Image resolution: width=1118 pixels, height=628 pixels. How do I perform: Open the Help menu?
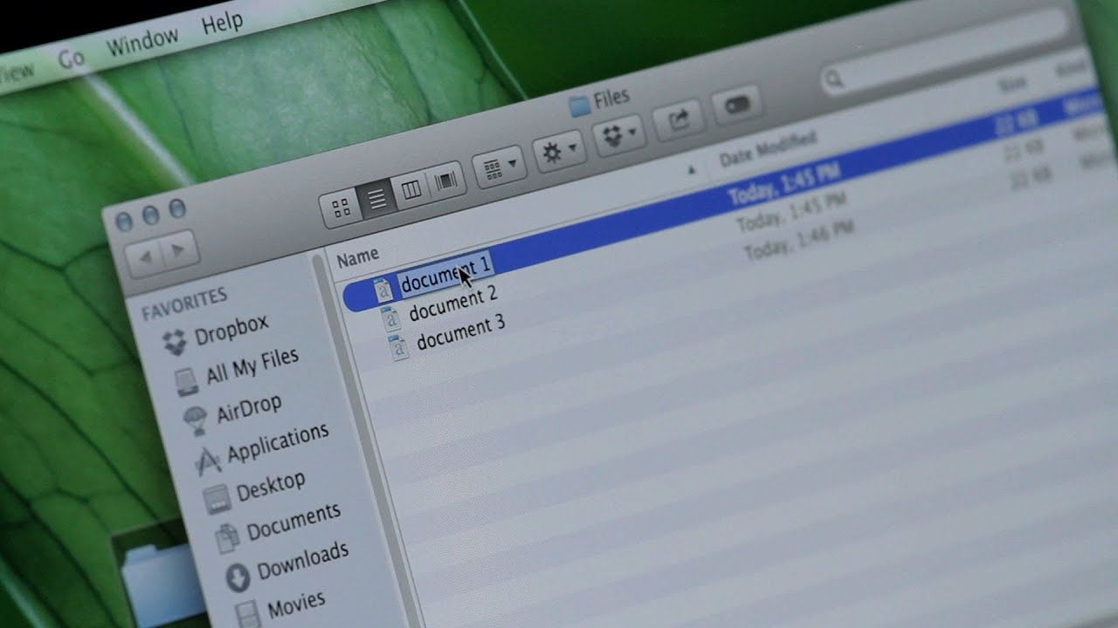(222, 22)
